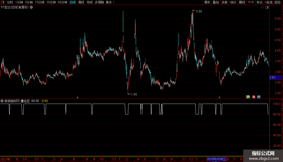
Task: Click the 股朋指标网 indicator name
Action: click(x=12, y=101)
